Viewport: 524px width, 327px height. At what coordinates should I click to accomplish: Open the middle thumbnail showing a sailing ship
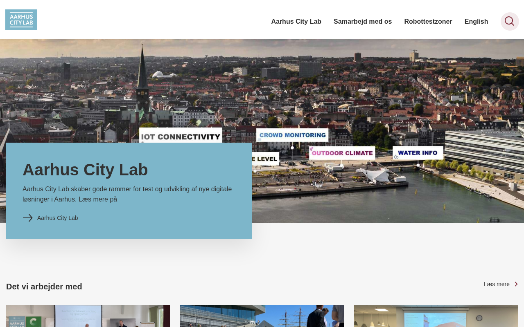[262, 316]
